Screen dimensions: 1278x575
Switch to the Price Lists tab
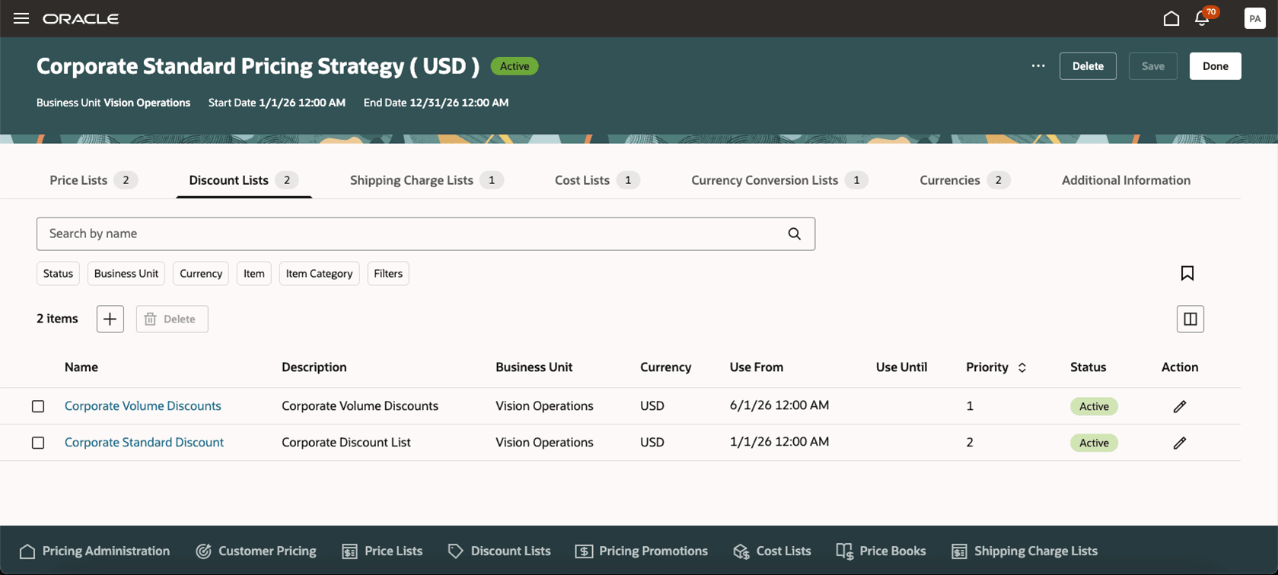(94, 180)
